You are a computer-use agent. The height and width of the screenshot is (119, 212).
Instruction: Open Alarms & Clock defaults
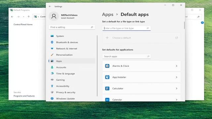[141, 66]
